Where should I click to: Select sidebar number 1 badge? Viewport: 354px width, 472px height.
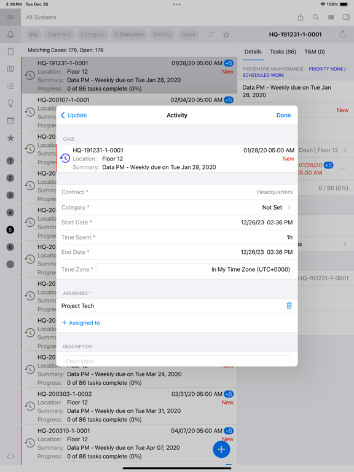(x=10, y=161)
